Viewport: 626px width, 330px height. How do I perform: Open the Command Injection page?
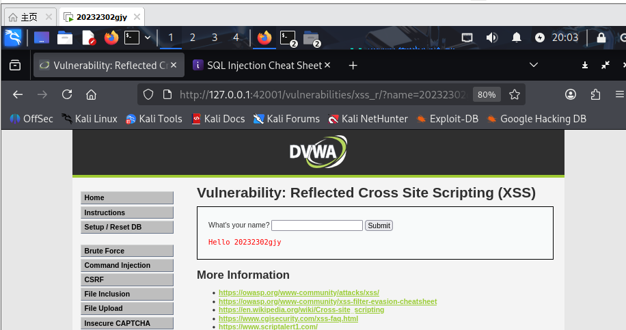point(127,265)
